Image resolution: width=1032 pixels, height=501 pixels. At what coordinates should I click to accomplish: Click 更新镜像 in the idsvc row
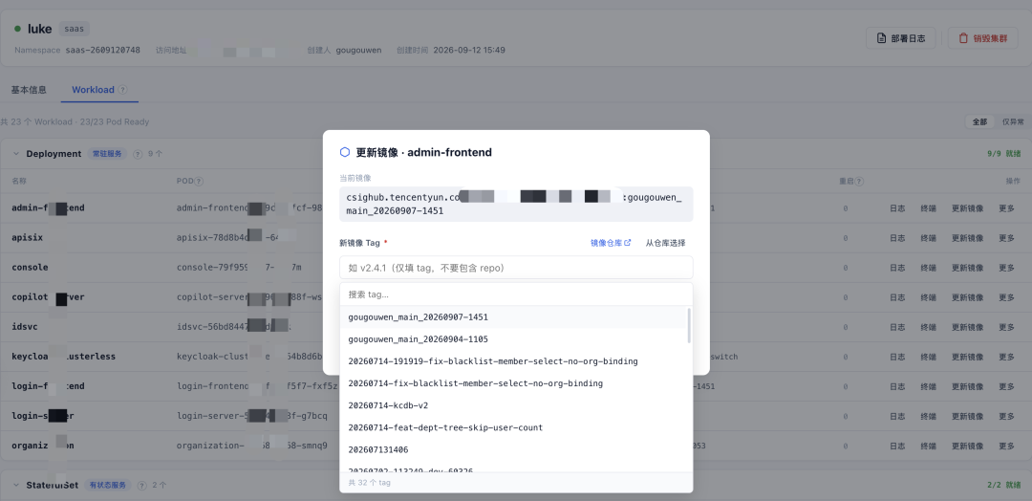(967, 327)
